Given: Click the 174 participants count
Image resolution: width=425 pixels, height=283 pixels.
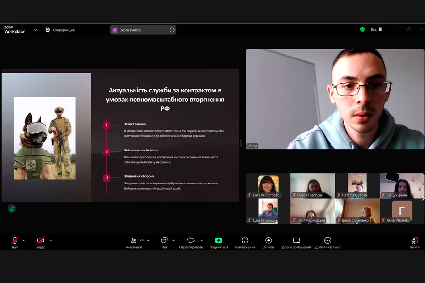Looking at the screenshot, I should 141,240.
